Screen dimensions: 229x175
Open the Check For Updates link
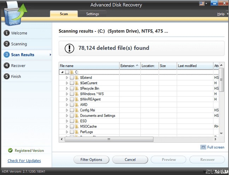(24, 161)
